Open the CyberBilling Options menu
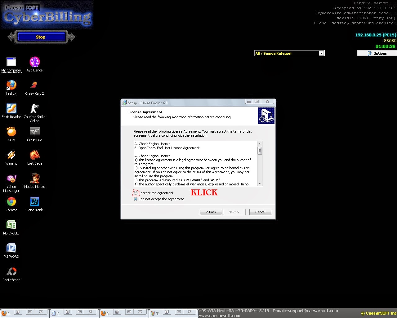The image size is (397, 318). pyautogui.click(x=377, y=53)
